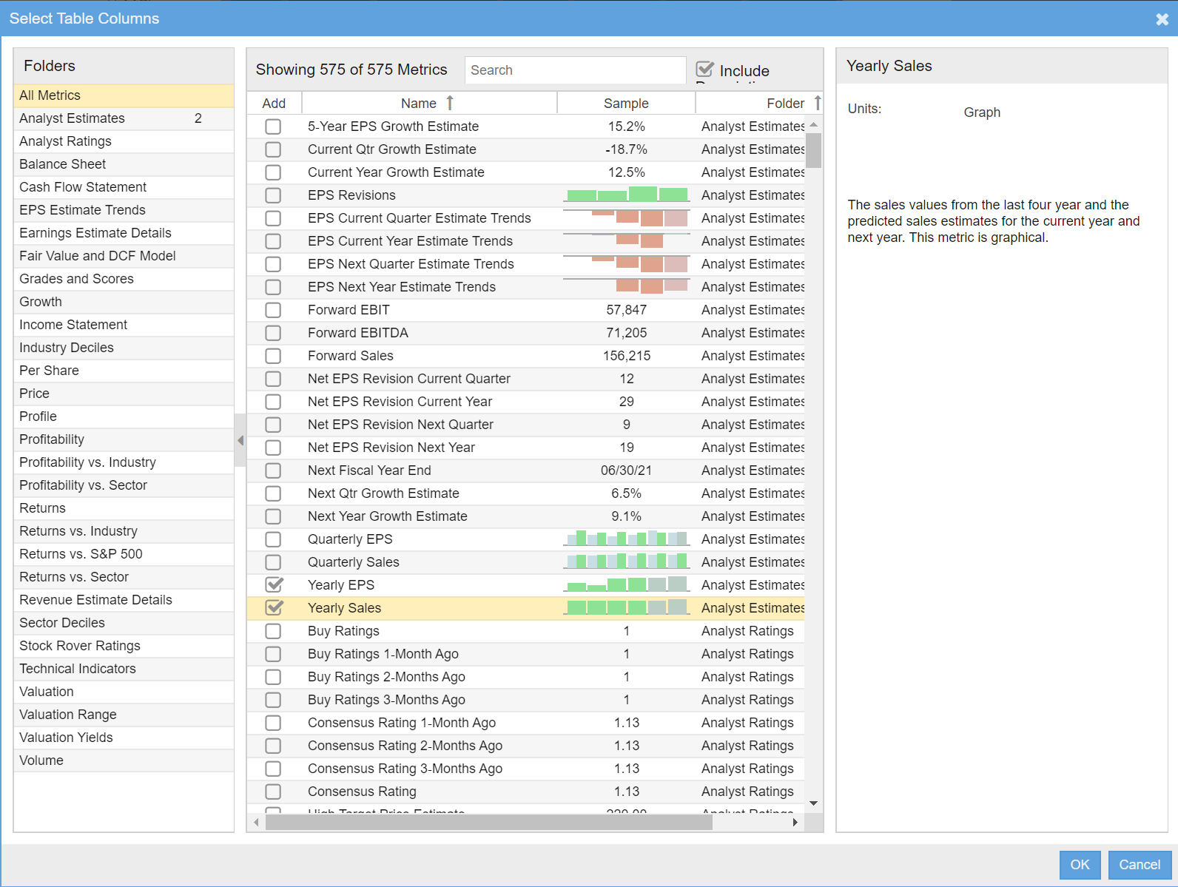Open the Fair Value and DCF Model folder

tap(124, 256)
